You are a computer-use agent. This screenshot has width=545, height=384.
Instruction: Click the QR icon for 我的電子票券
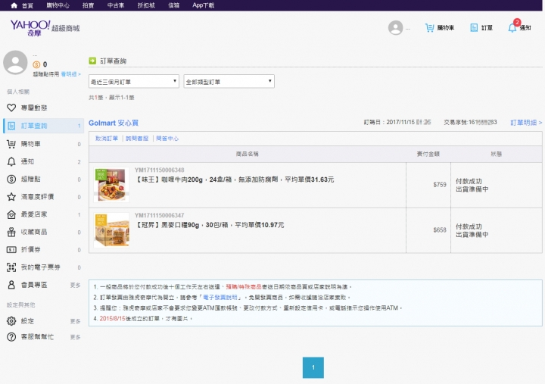point(11,267)
